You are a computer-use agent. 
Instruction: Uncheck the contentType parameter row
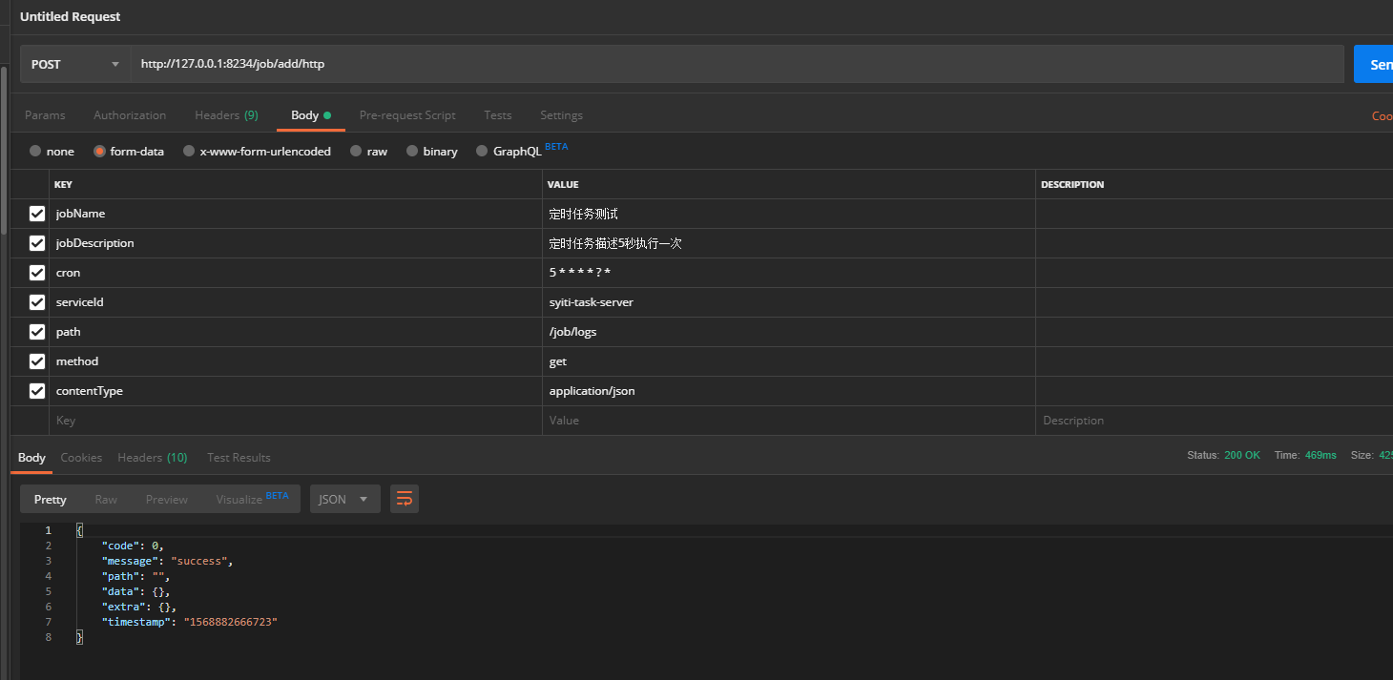36,390
